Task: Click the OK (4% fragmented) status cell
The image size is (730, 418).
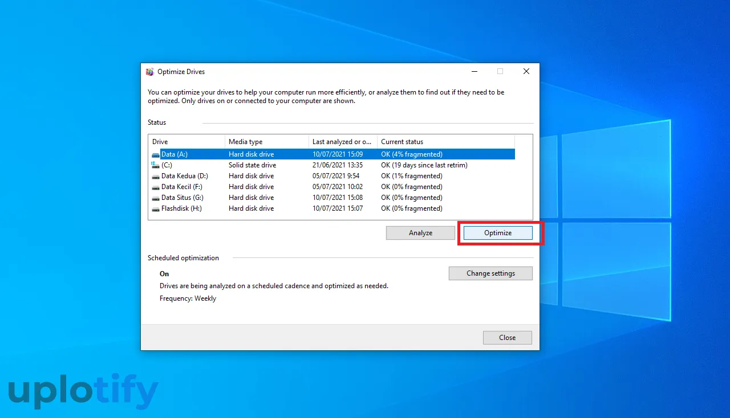Action: [x=412, y=154]
